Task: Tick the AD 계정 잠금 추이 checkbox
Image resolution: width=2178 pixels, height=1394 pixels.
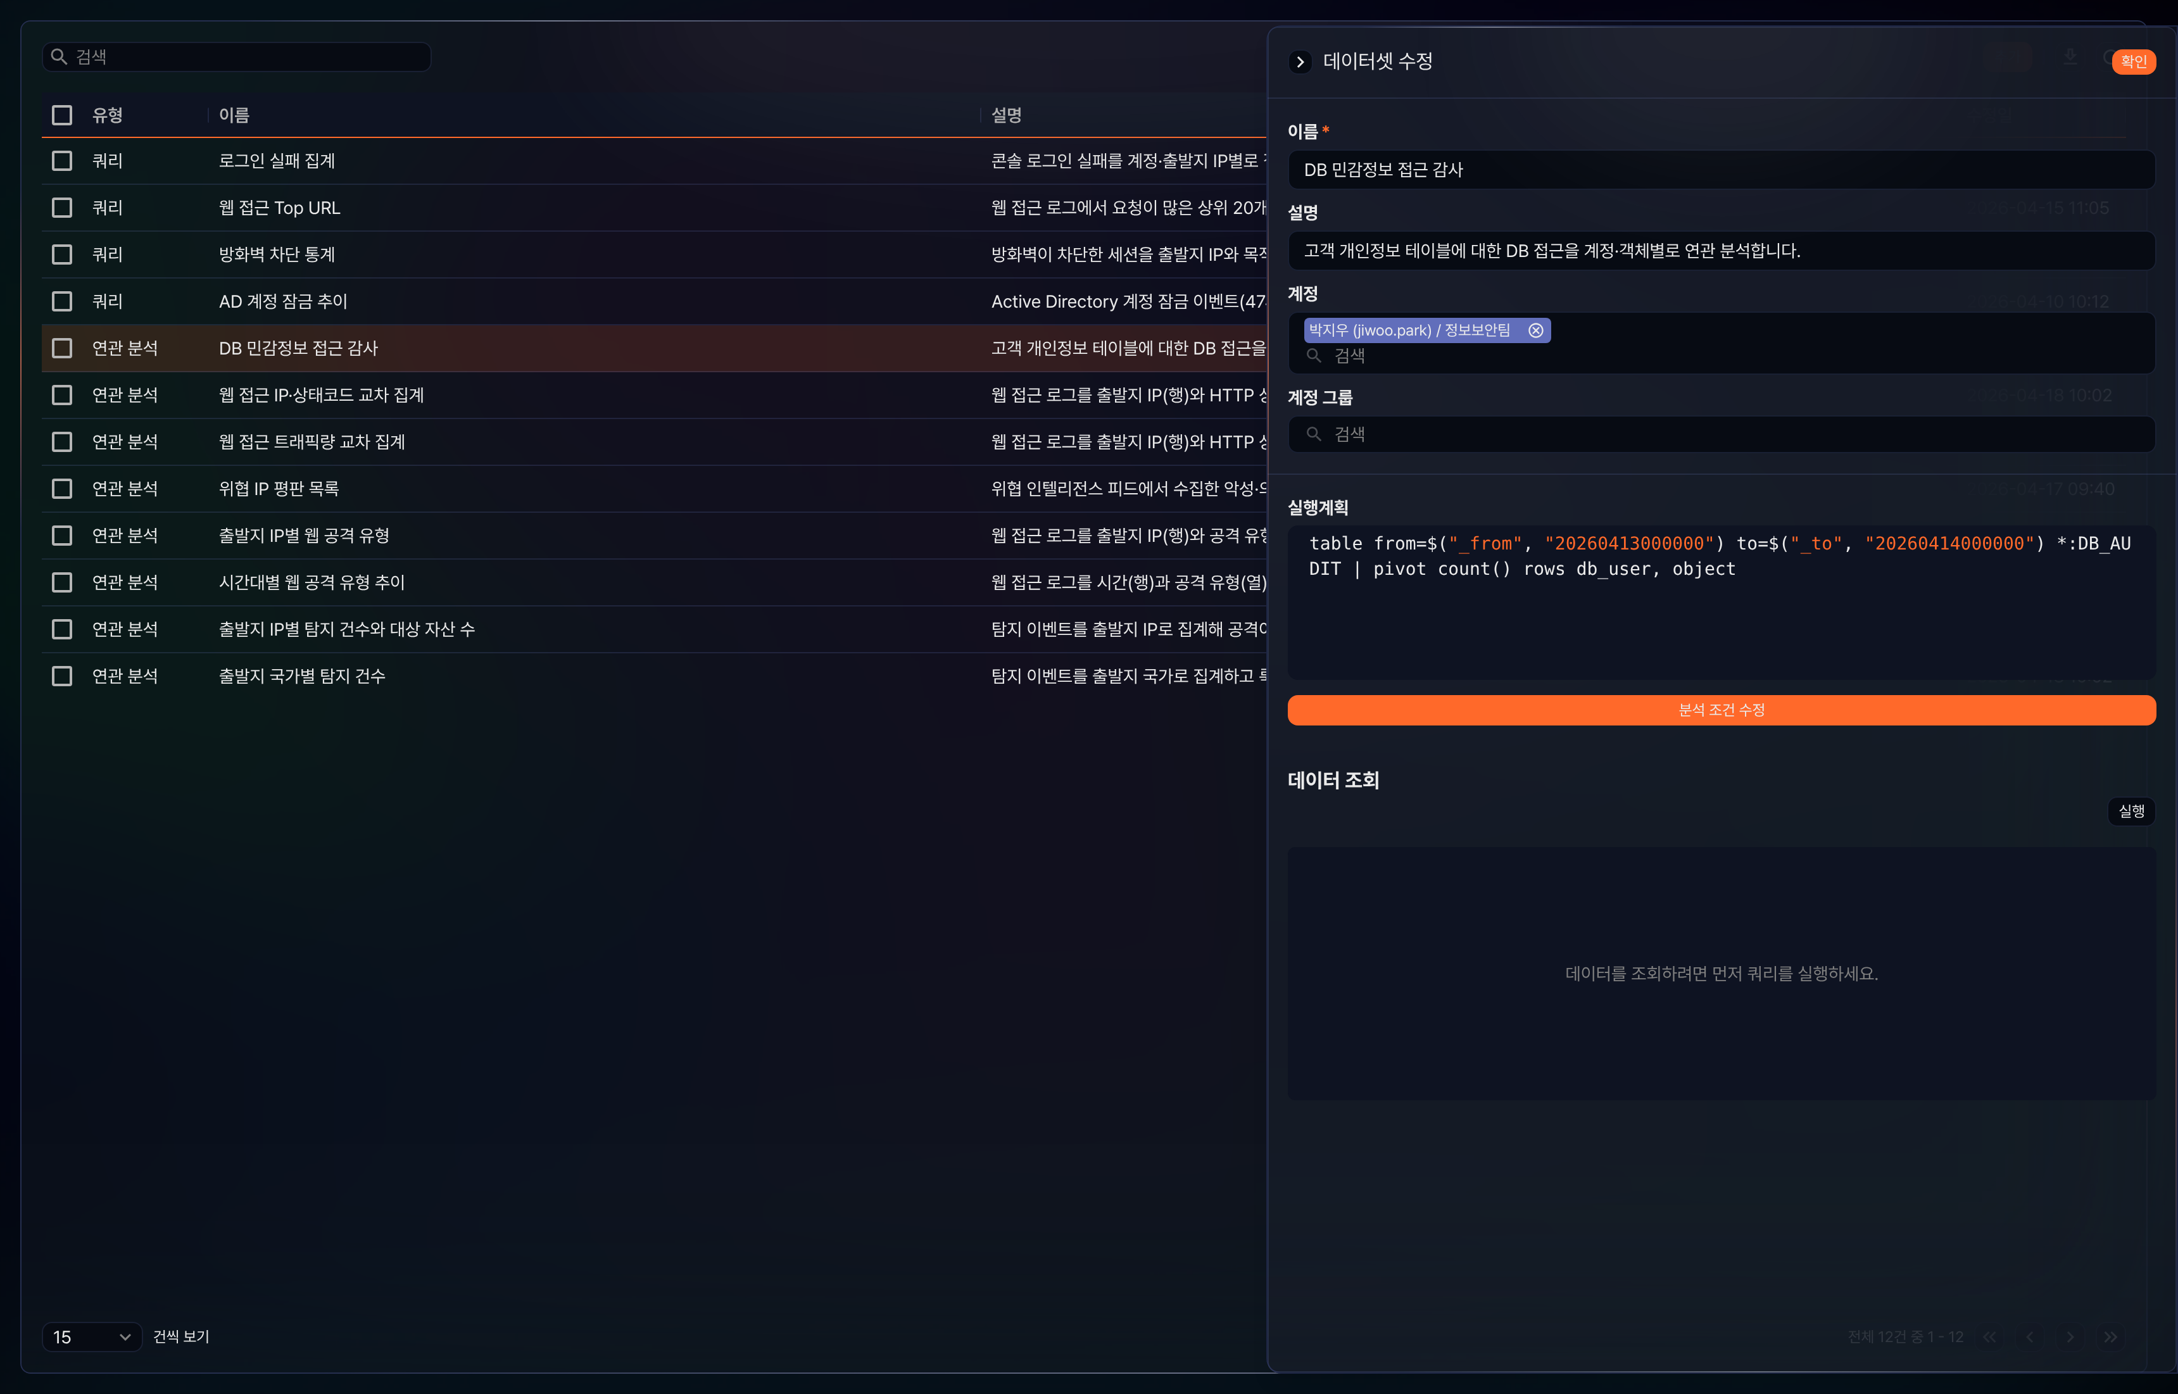Action: 61,301
